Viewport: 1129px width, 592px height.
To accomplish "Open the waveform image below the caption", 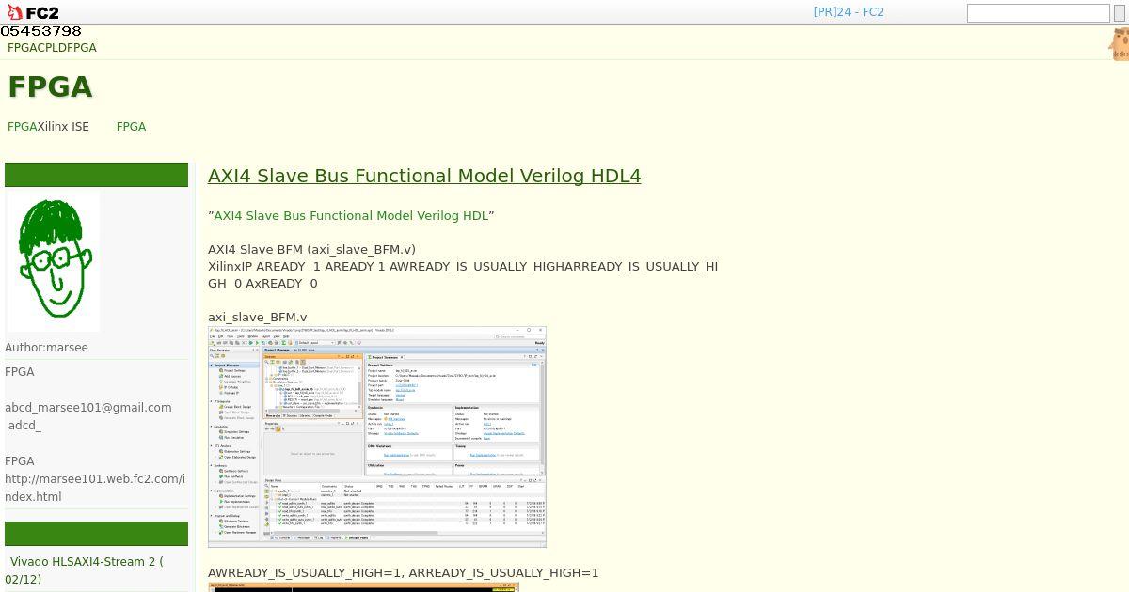I will click(x=363, y=587).
